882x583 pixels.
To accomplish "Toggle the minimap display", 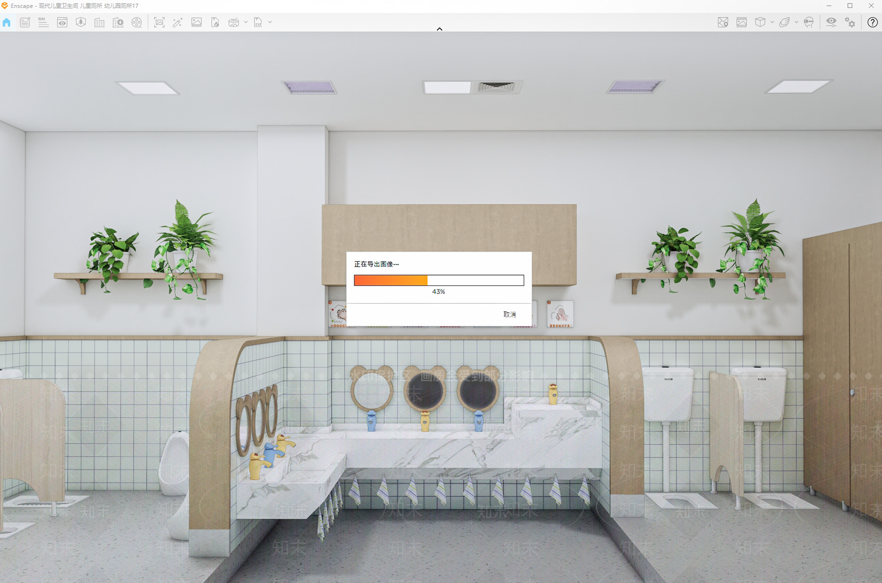I will (723, 23).
